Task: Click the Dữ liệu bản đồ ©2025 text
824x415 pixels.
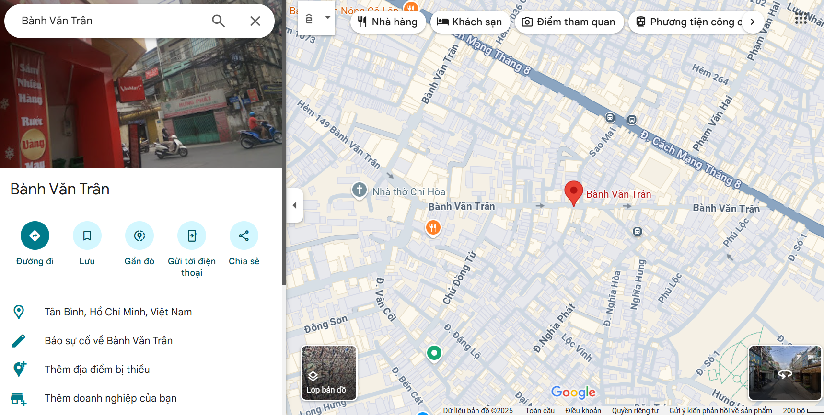Action: (478, 411)
